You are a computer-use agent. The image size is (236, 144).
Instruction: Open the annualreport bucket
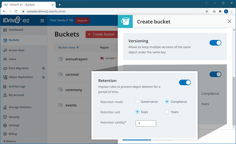(x=76, y=59)
